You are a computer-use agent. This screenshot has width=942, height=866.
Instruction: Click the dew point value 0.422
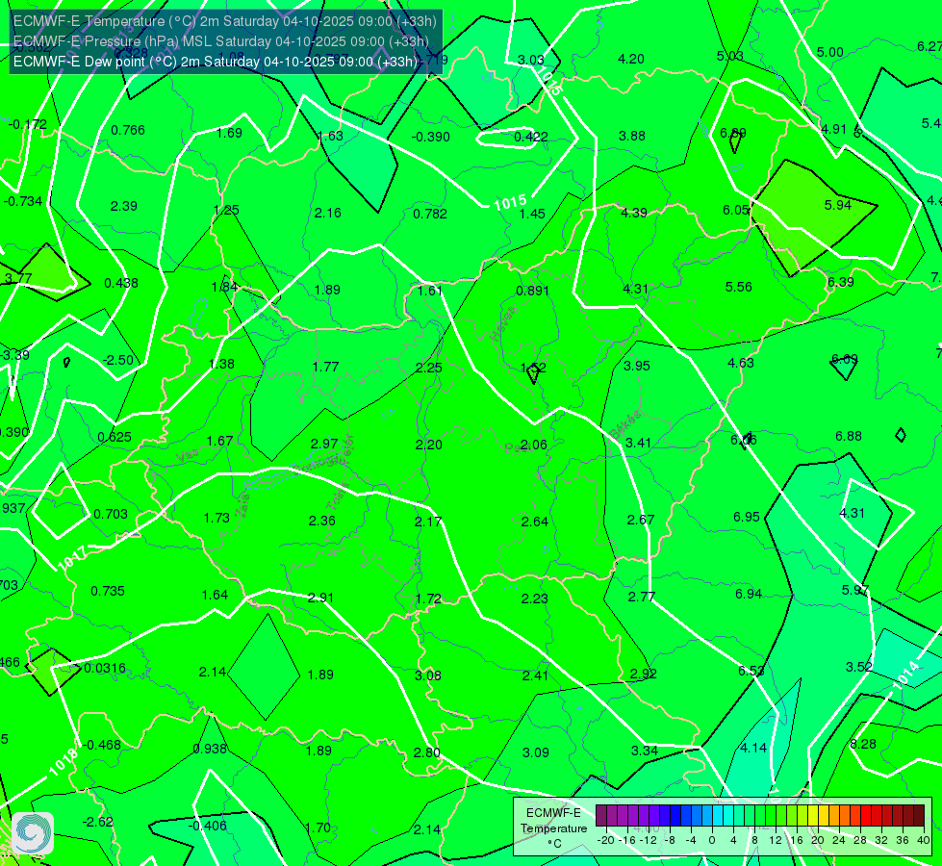[531, 137]
